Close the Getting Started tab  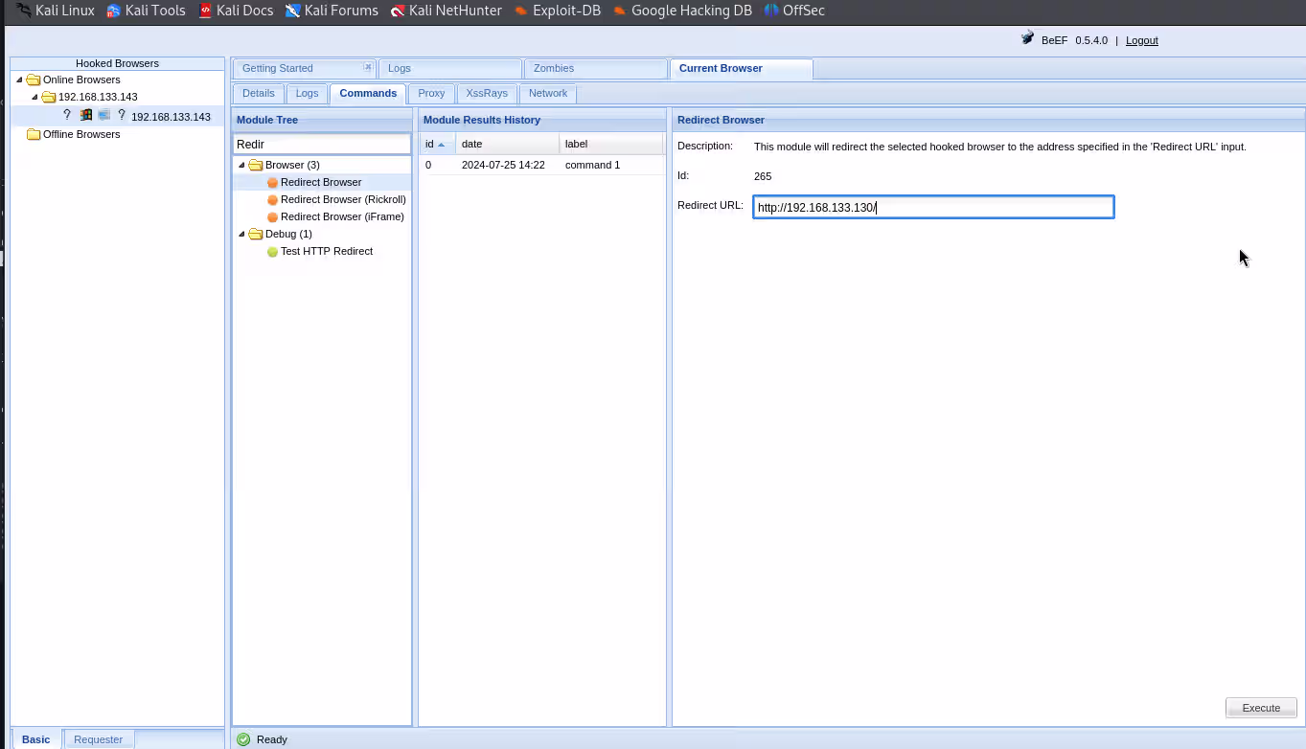[x=367, y=67]
